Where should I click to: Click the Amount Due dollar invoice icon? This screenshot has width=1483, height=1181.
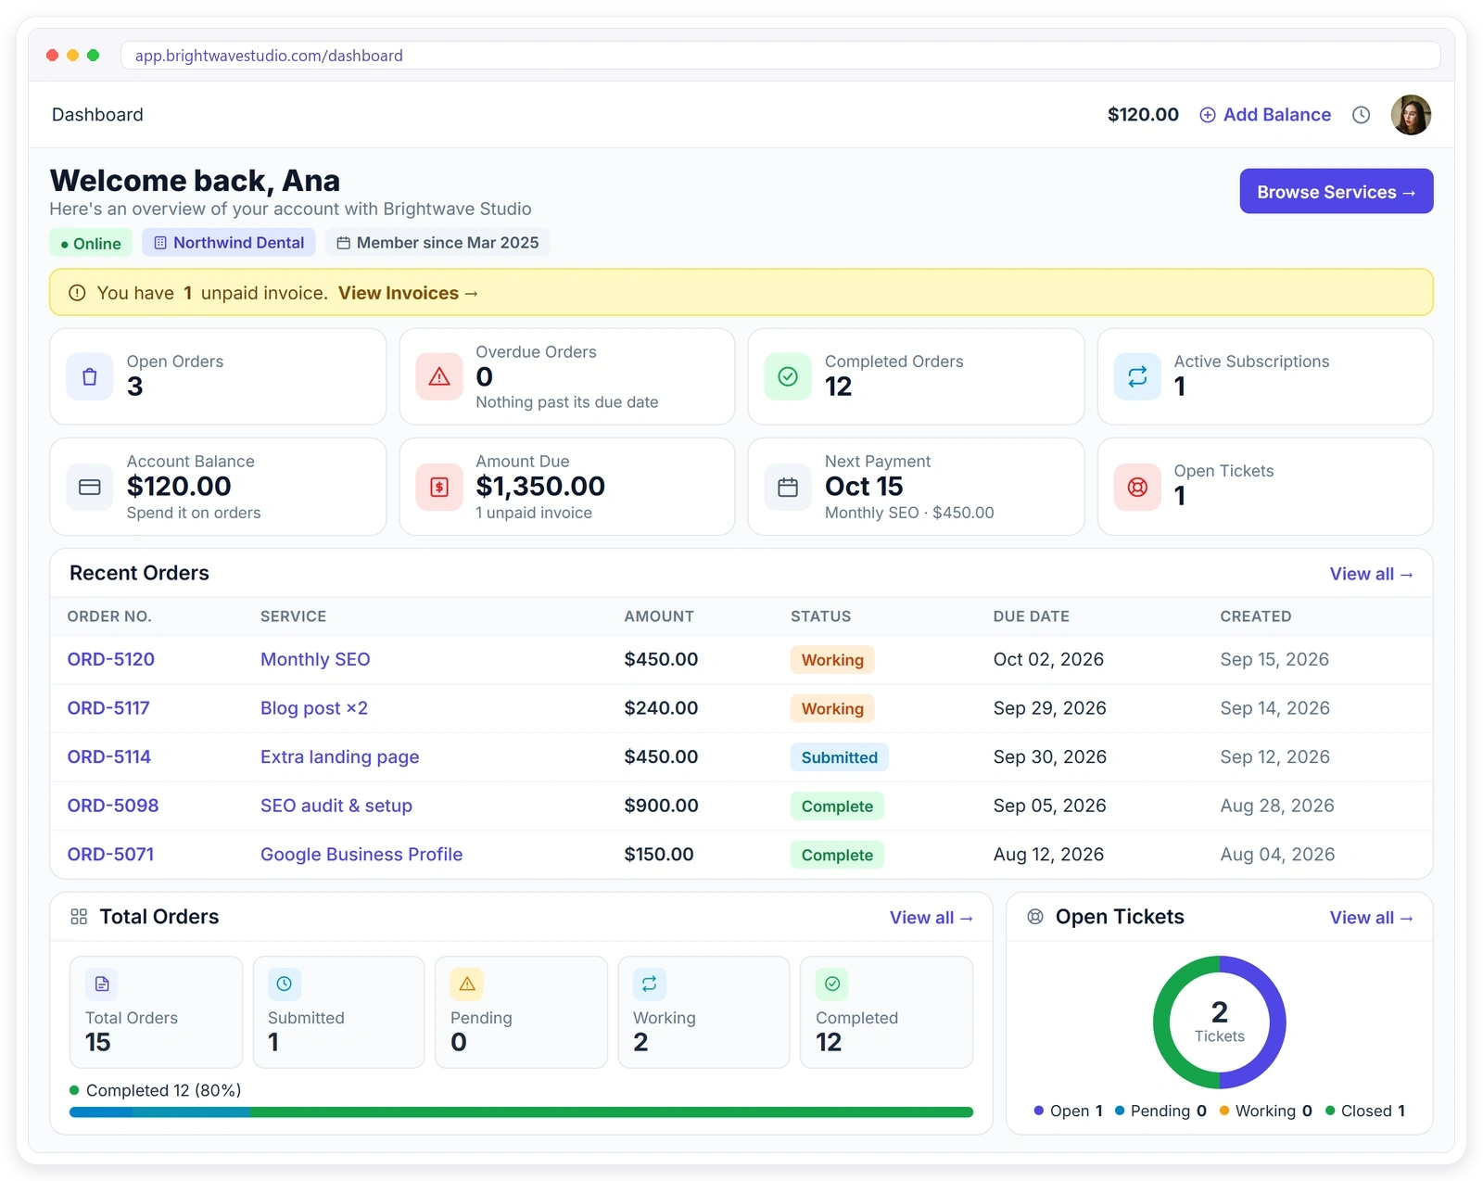(x=439, y=487)
